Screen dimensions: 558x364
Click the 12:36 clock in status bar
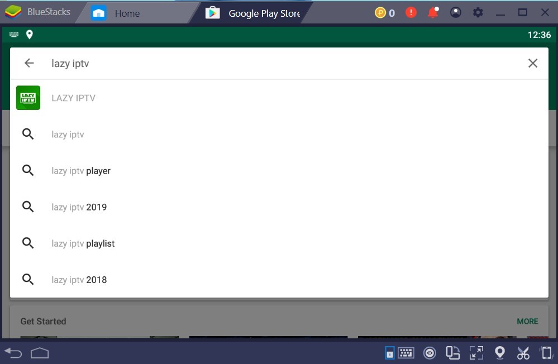(x=539, y=35)
